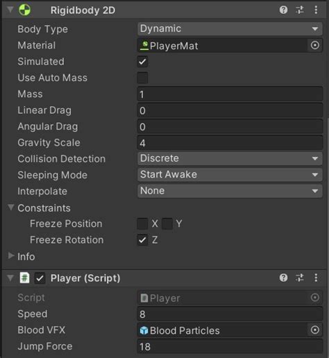329x358 pixels.
Task: Open Rigidbody 2D three-dot context menu
Action: 316,10
